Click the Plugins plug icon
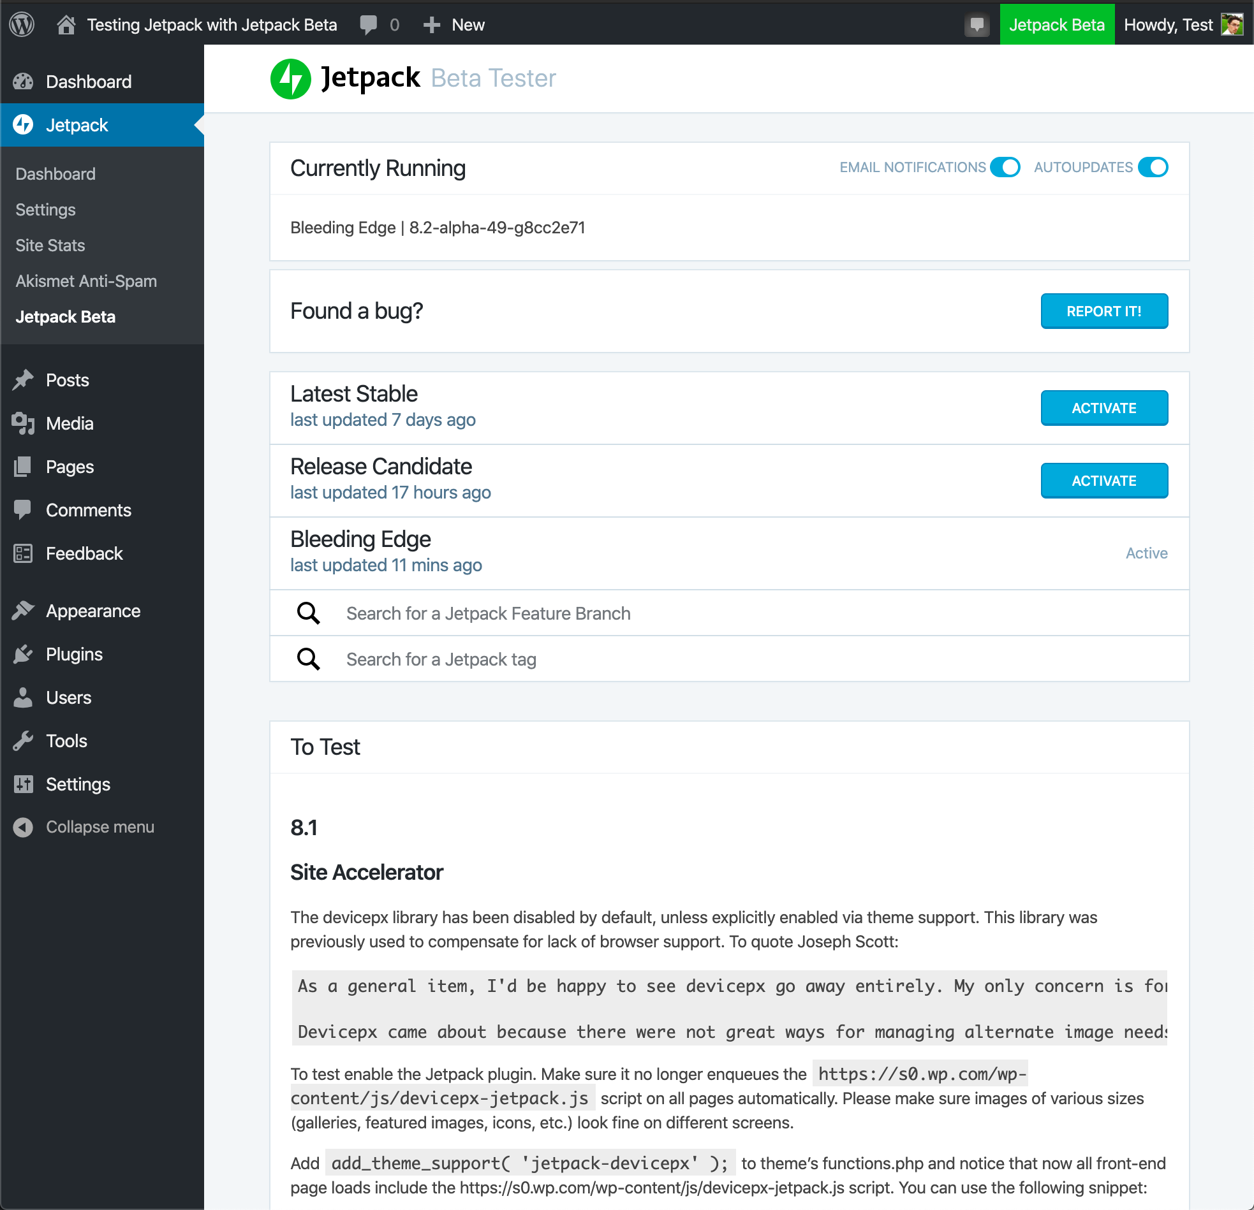Image resolution: width=1254 pixels, height=1210 pixels. pyautogui.click(x=23, y=653)
